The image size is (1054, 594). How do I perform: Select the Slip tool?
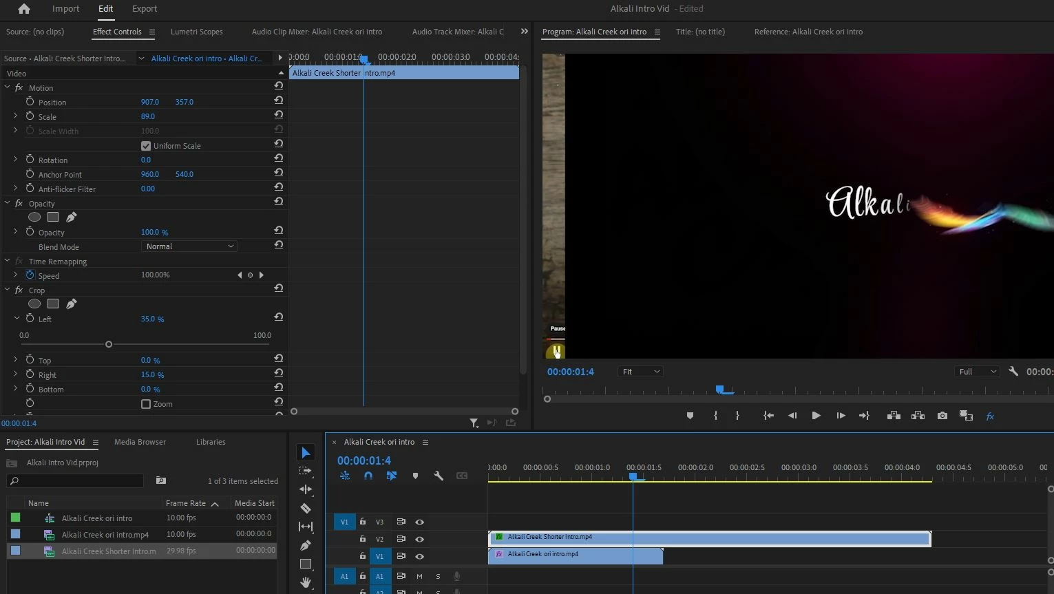[306, 527]
